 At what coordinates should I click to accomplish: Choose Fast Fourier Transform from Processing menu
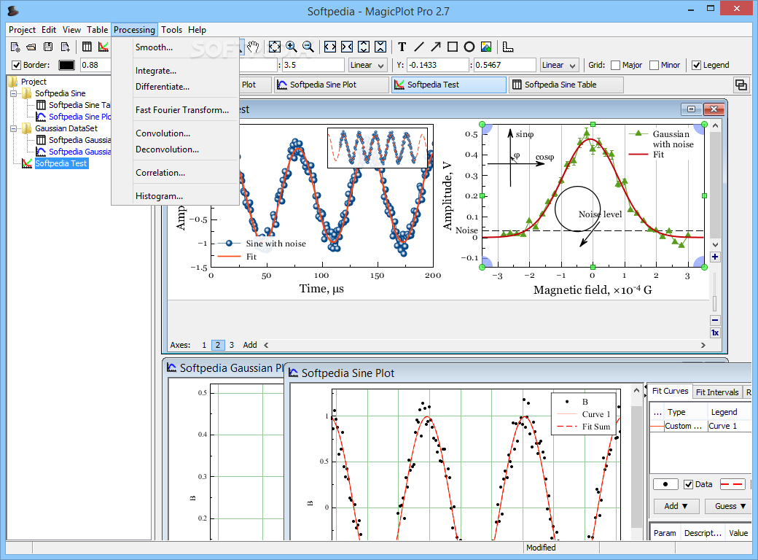click(x=181, y=110)
